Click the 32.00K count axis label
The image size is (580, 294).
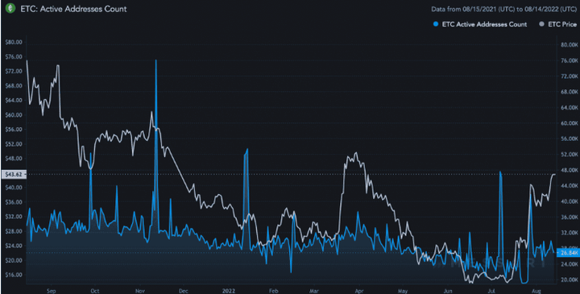click(569, 233)
